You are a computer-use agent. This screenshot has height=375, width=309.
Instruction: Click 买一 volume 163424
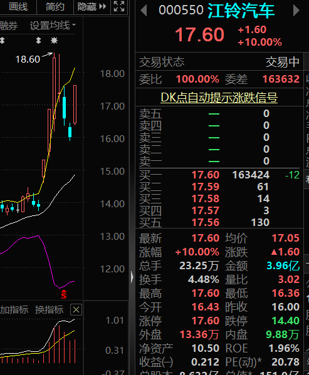click(251, 175)
